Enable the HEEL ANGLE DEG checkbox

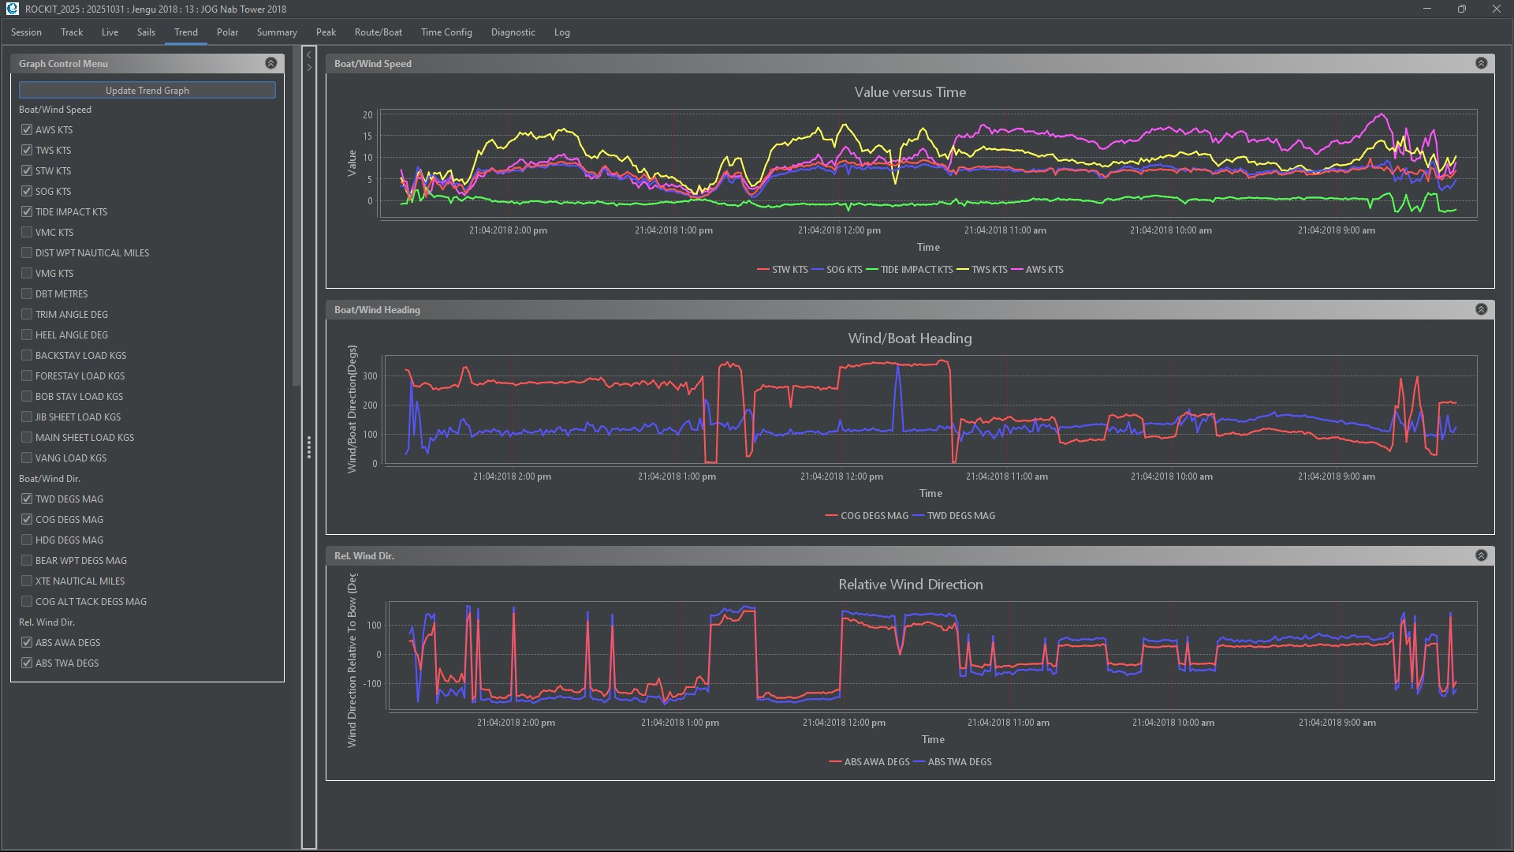click(x=27, y=334)
